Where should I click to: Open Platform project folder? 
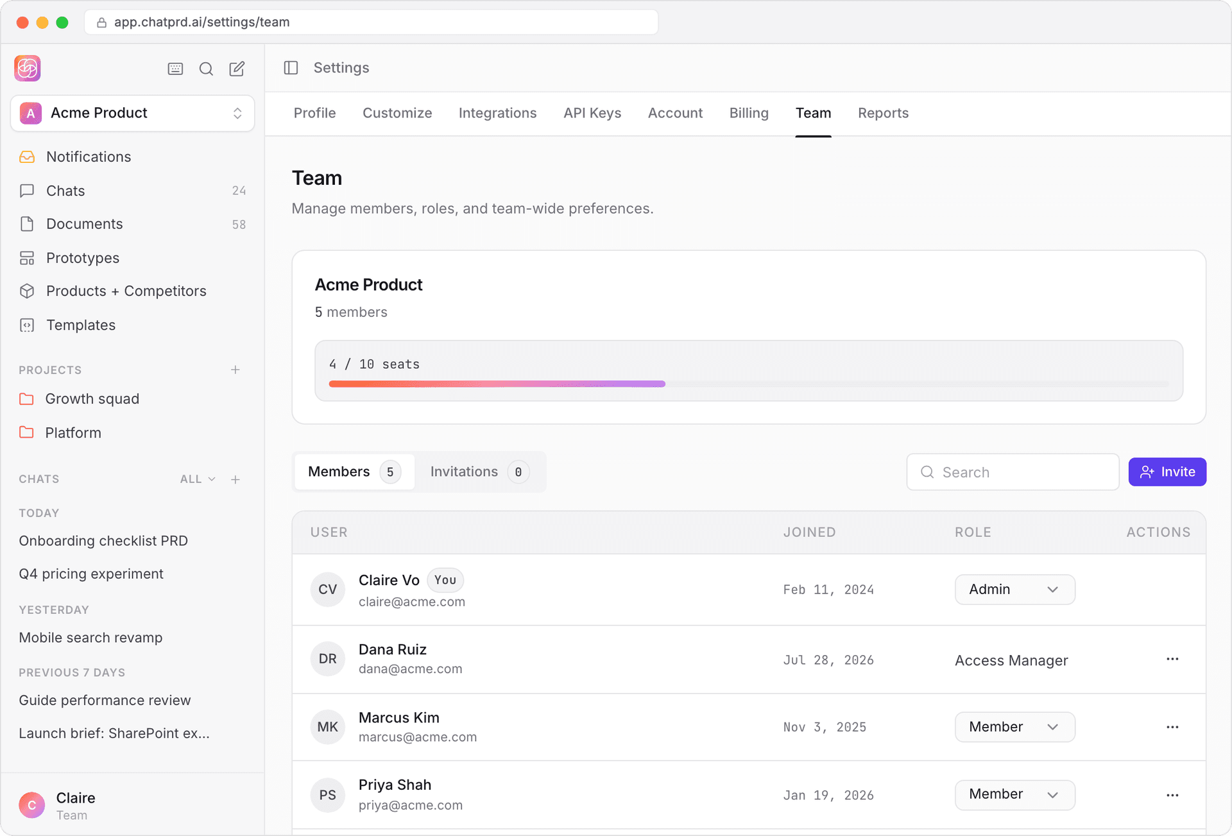point(132,433)
